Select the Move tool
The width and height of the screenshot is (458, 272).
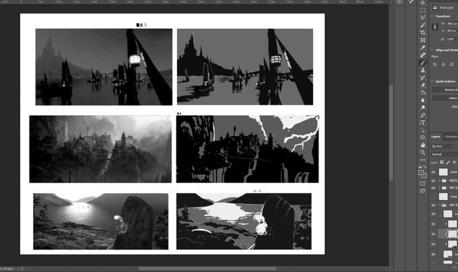[423, 3]
